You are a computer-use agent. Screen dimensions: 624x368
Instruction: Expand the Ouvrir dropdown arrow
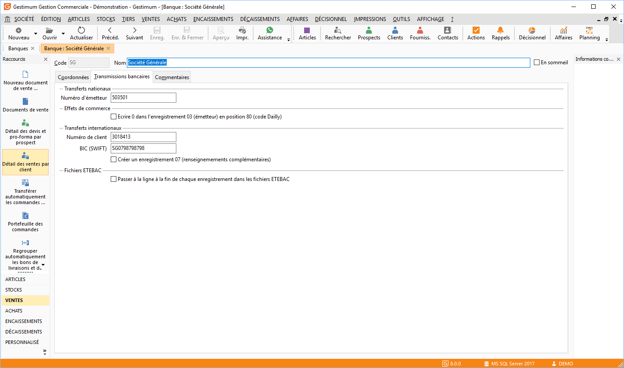pos(63,34)
